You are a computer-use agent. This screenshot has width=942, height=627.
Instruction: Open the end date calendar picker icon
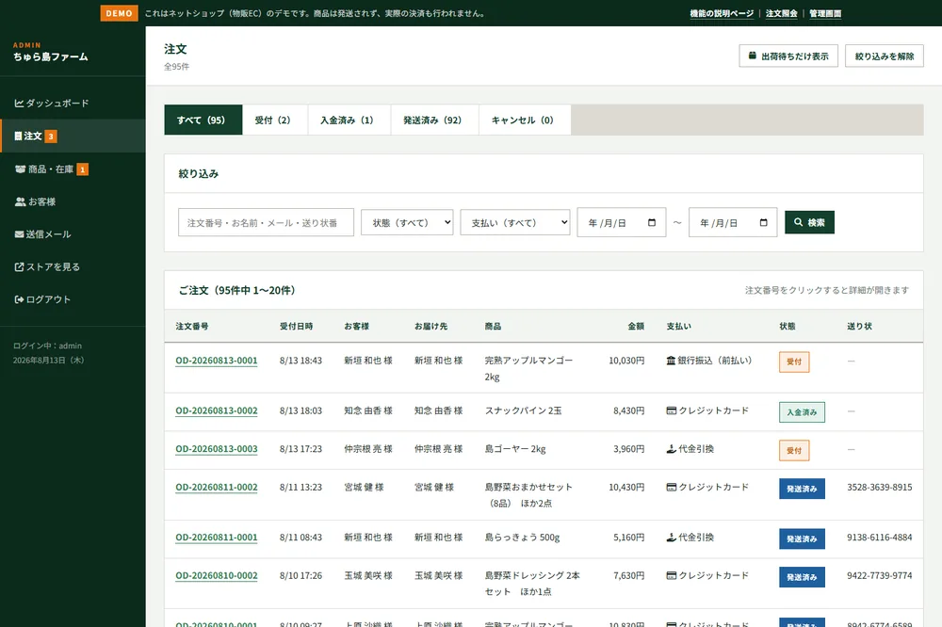click(764, 222)
